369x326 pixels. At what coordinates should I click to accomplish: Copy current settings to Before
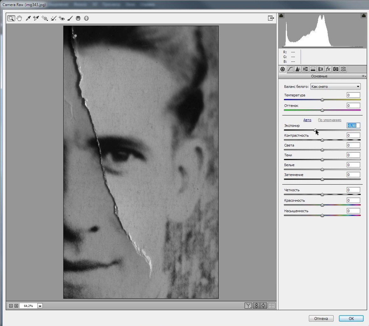point(264,306)
